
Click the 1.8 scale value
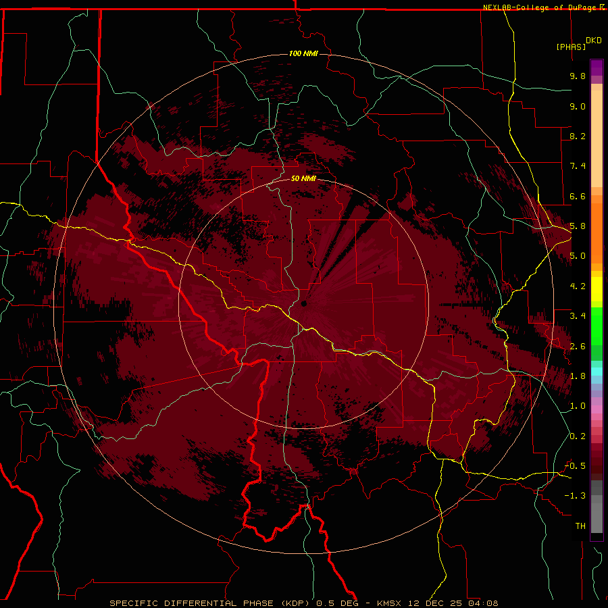pyautogui.click(x=578, y=376)
